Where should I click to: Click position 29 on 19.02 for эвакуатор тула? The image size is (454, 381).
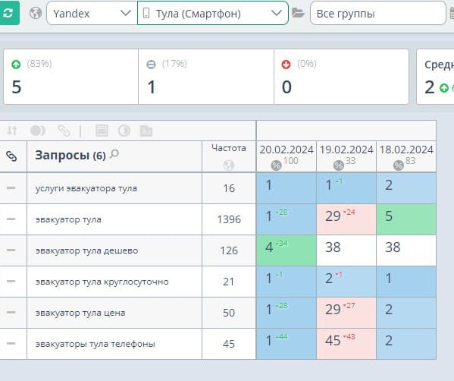(x=346, y=219)
